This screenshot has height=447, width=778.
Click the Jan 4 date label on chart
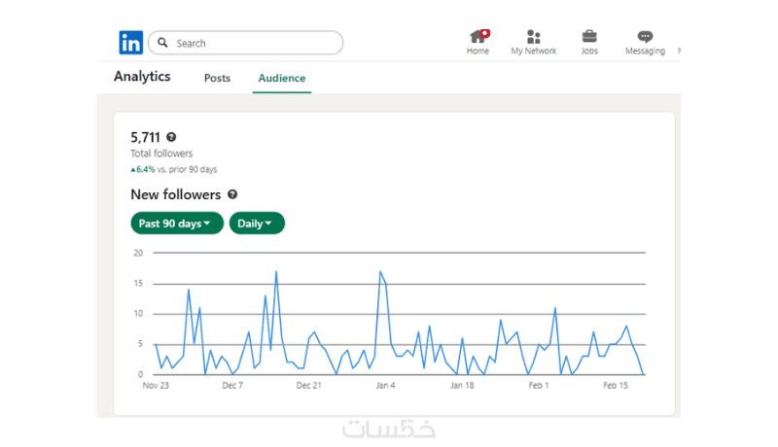click(385, 386)
